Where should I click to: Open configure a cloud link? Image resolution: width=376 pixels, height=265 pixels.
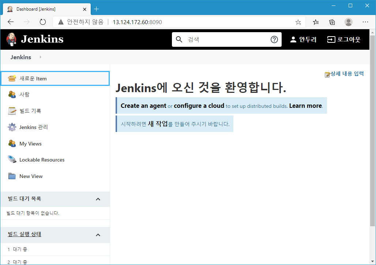[199, 106]
